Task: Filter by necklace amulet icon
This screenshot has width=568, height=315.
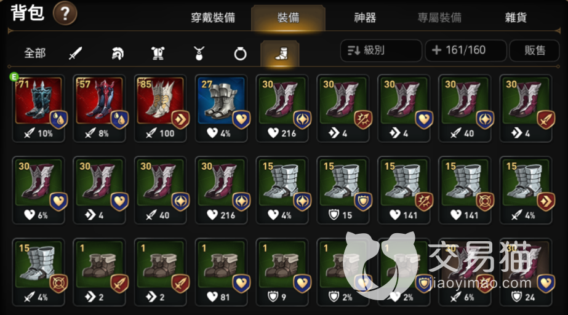Action: 199,54
